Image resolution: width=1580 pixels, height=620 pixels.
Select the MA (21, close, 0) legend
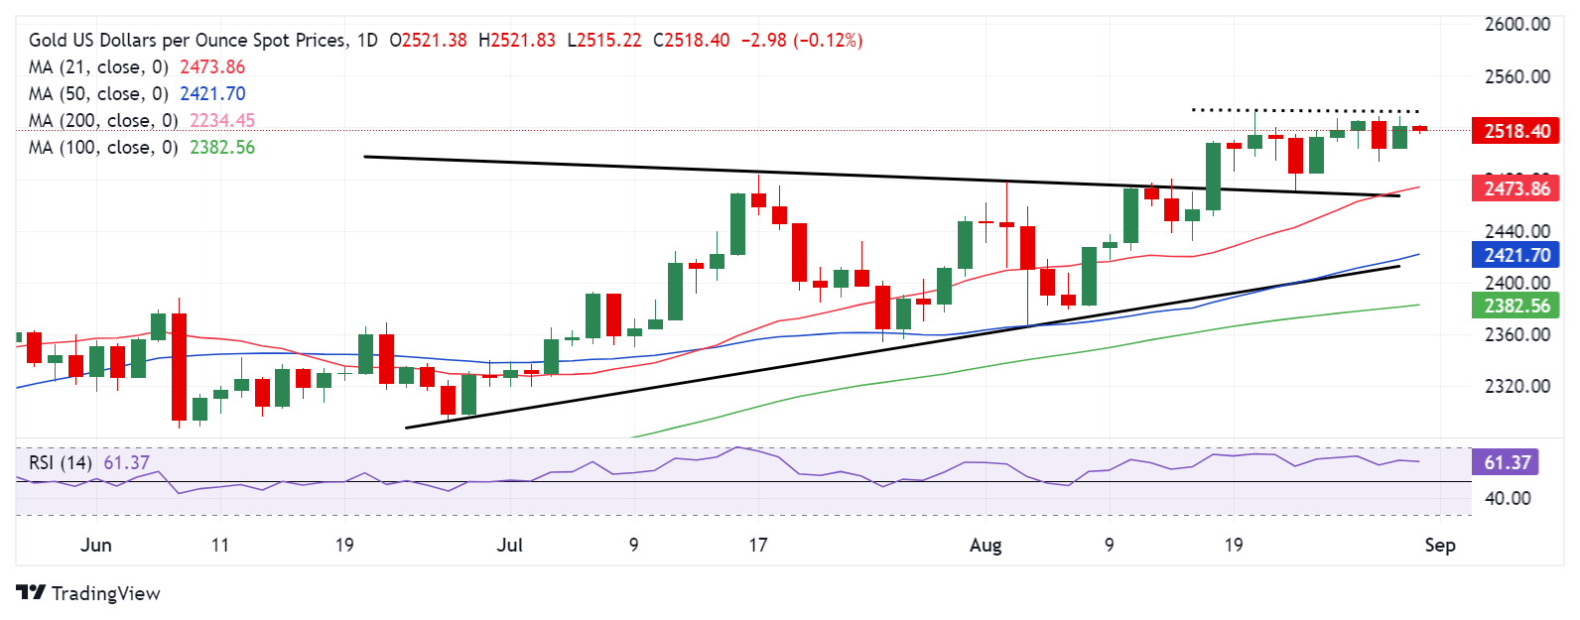click(99, 67)
